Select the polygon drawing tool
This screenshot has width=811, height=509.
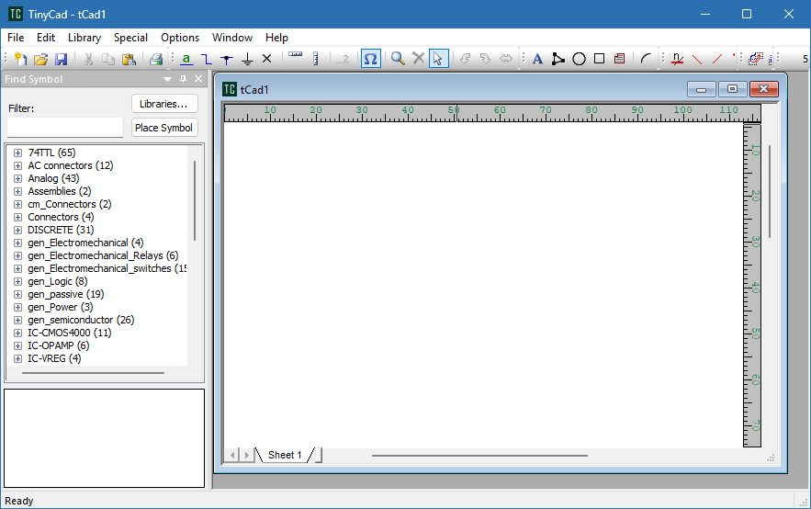point(558,59)
